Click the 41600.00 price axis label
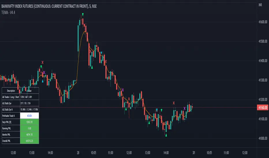 pos(263,22)
